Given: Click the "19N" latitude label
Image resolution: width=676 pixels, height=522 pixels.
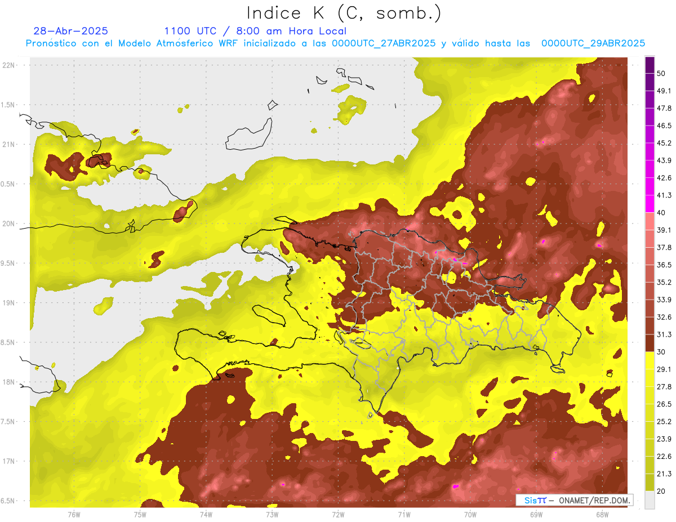Looking at the screenshot, I should coord(10,303).
